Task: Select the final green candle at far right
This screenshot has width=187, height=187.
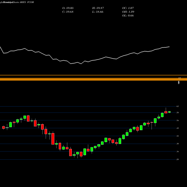Action: 169,112
